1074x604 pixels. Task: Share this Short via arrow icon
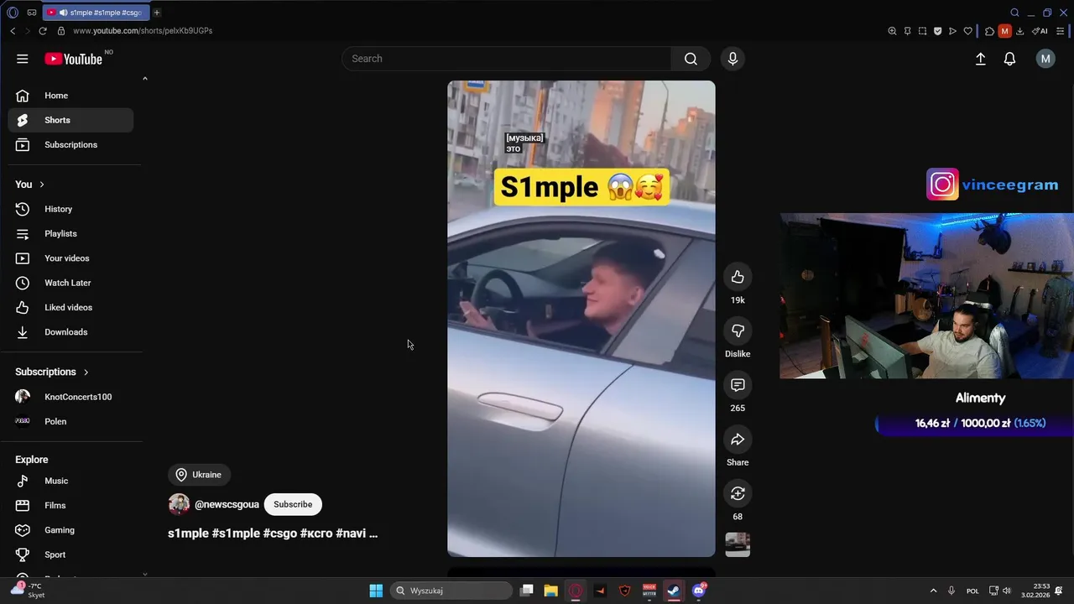738,439
